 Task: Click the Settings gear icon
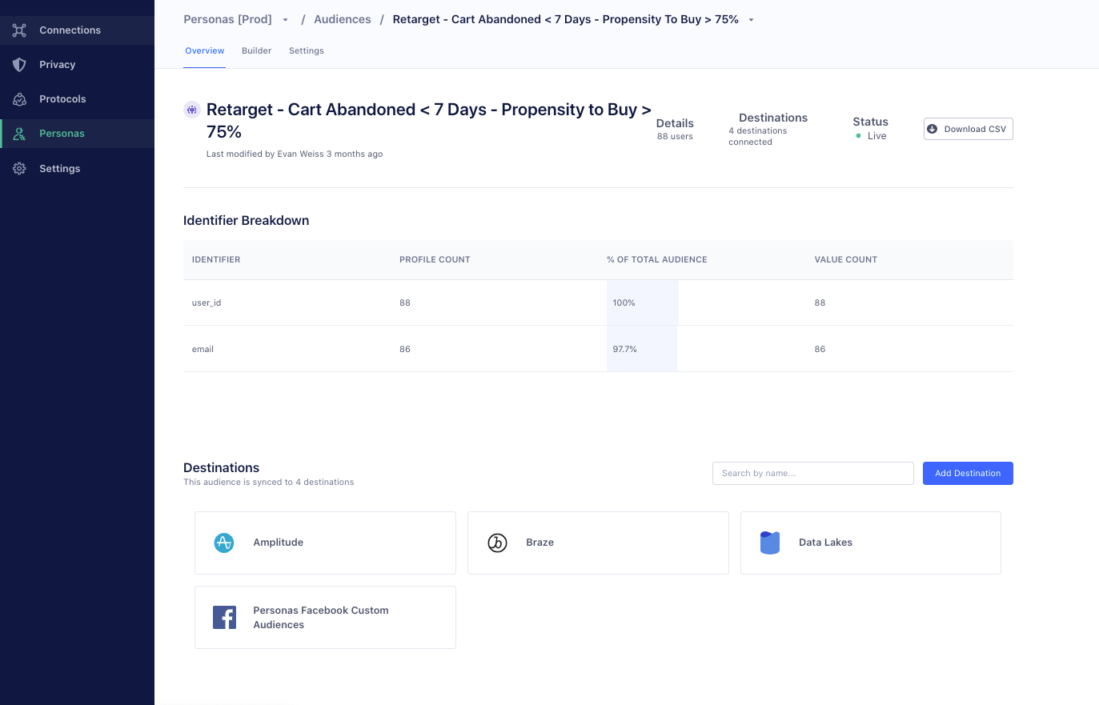(20, 169)
